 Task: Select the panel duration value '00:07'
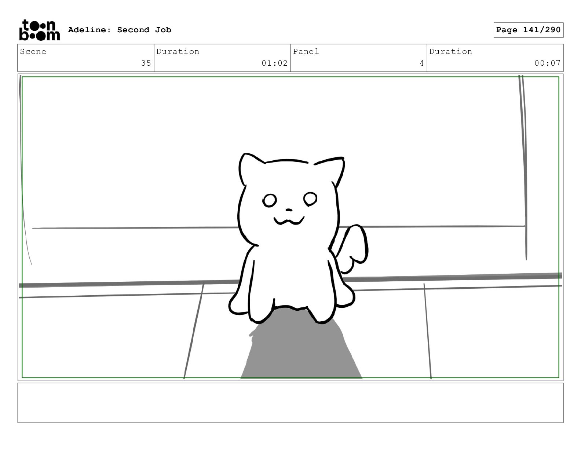tap(547, 63)
